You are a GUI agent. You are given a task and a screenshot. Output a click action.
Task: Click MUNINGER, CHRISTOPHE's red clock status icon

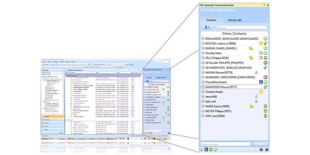tap(265, 77)
